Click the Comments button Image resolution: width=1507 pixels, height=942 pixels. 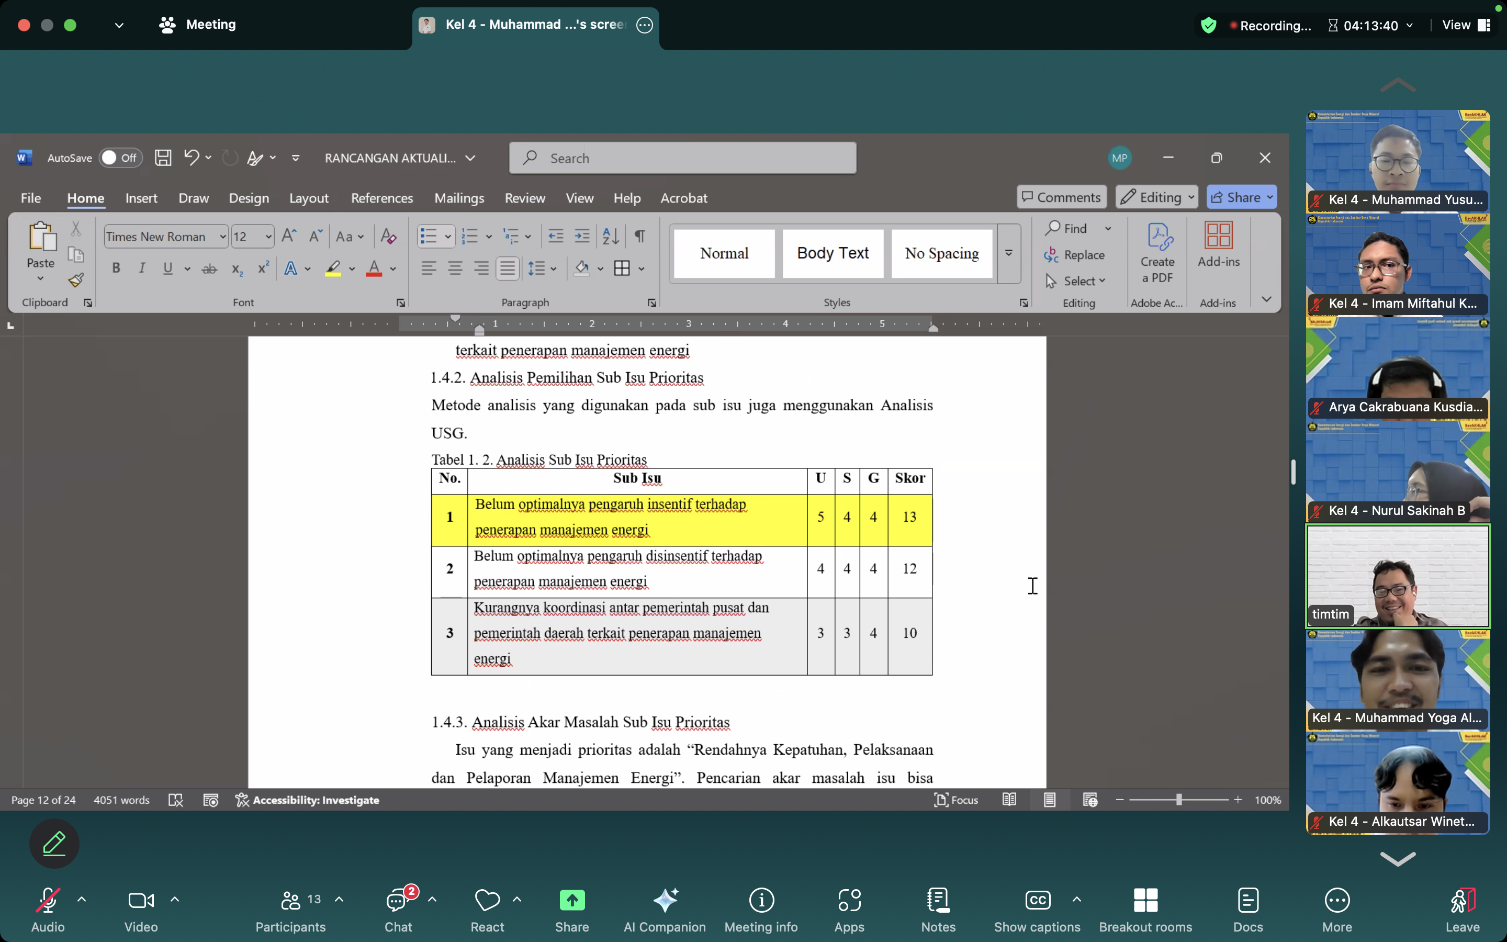click(1062, 197)
